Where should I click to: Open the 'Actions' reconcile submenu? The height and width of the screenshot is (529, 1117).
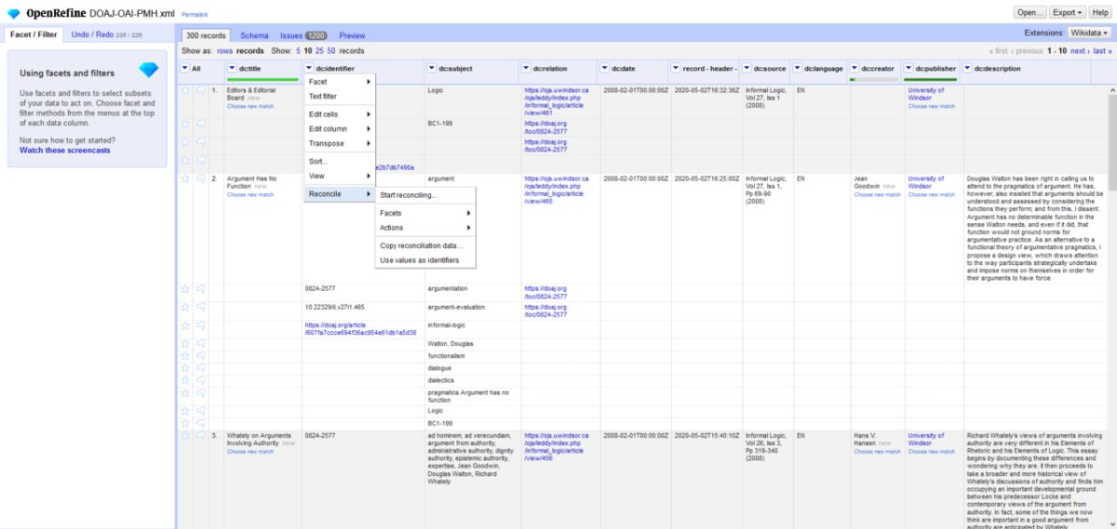[x=424, y=228]
